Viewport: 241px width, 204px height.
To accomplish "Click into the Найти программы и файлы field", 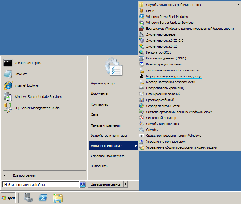I will point(40,185).
